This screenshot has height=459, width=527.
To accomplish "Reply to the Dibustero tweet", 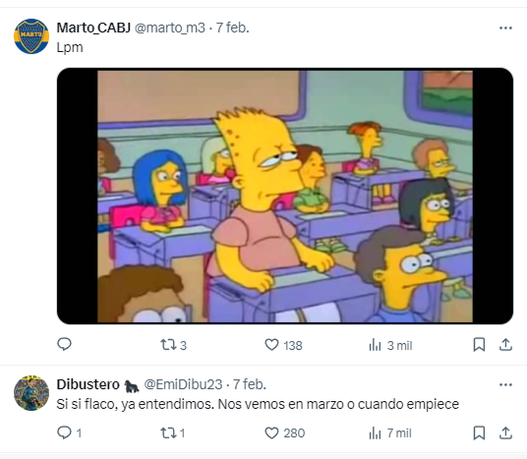I will [x=70, y=433].
